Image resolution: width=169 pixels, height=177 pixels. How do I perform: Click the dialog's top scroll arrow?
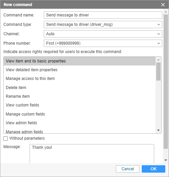click(166, 12)
